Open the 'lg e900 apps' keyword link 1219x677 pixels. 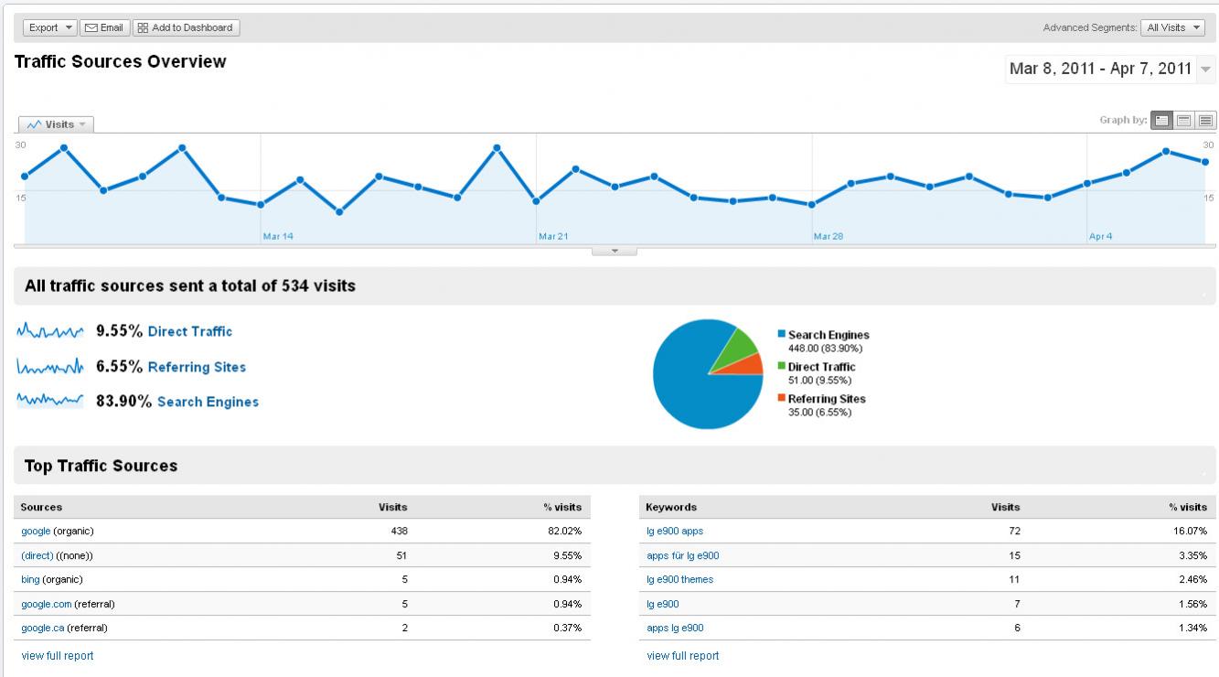pyautogui.click(x=675, y=532)
